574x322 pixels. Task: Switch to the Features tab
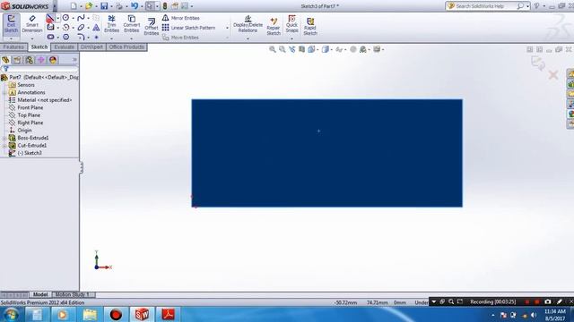[x=14, y=47]
